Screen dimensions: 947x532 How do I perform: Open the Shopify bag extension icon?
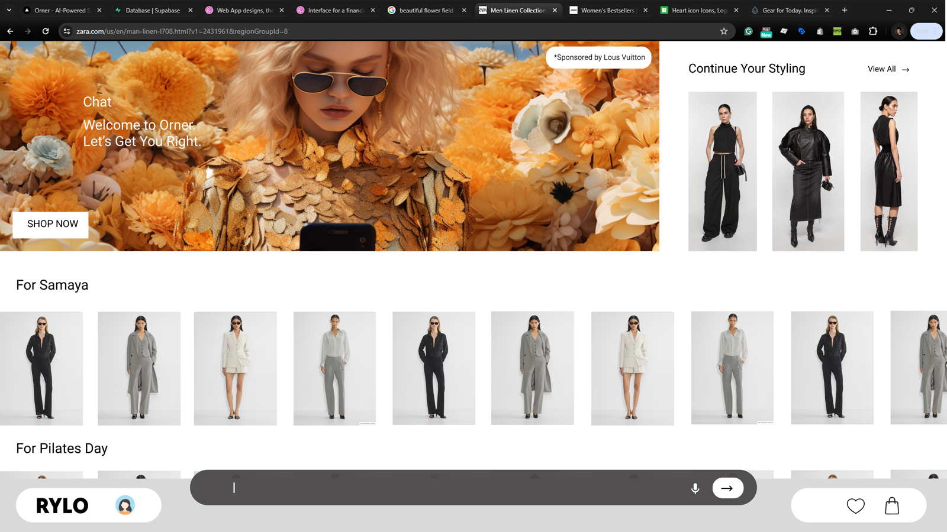pyautogui.click(x=820, y=31)
